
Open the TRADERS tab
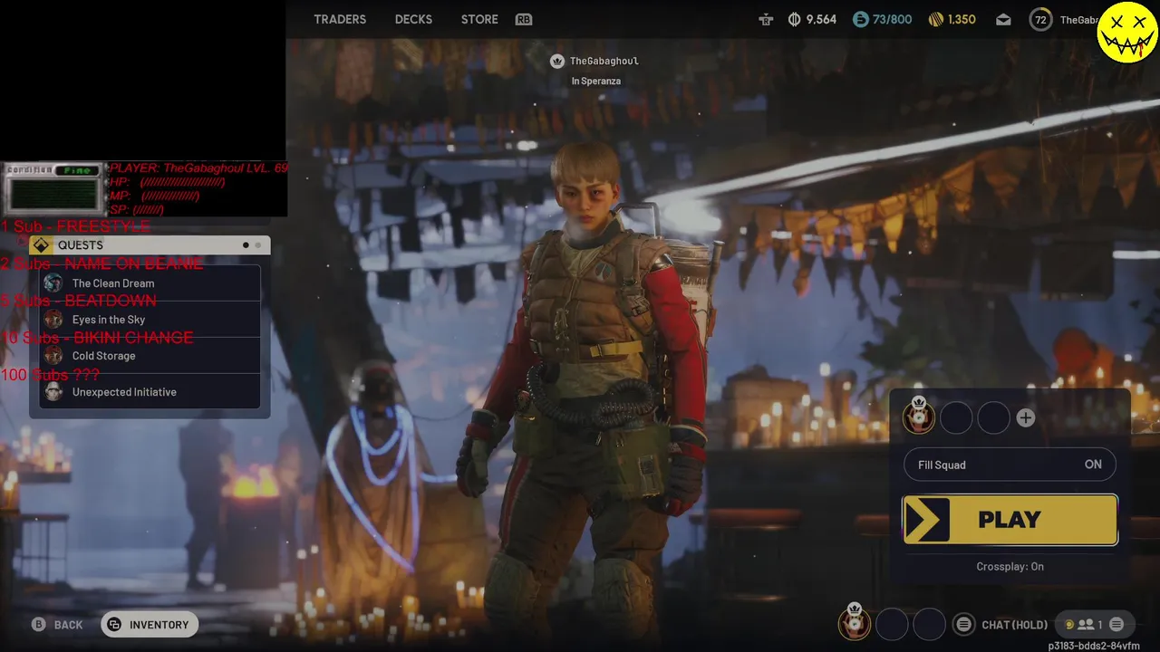(340, 19)
